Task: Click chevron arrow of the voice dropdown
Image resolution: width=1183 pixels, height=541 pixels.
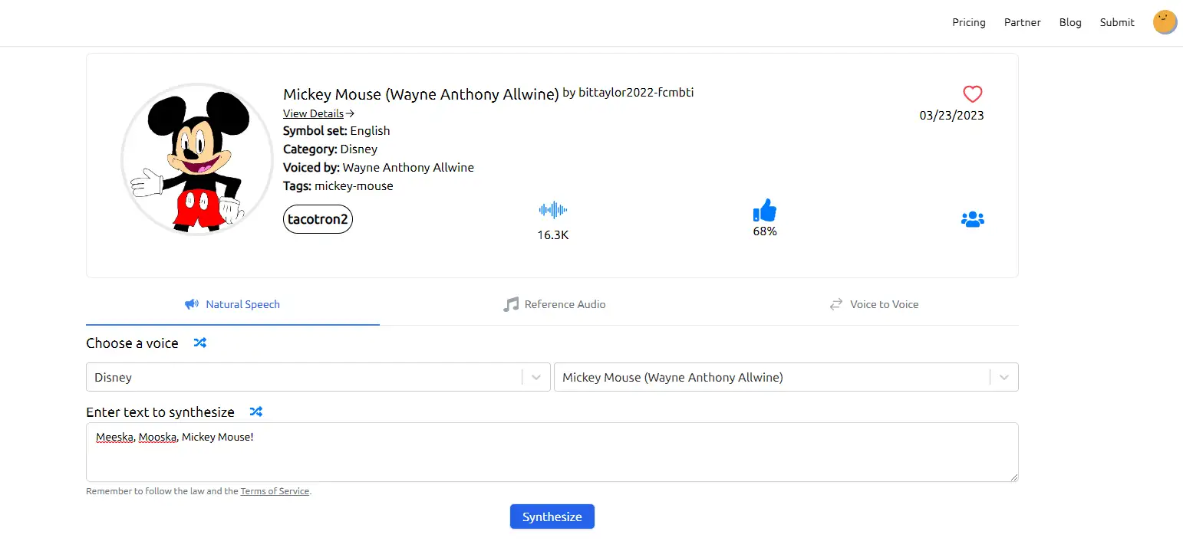Action: click(1004, 377)
